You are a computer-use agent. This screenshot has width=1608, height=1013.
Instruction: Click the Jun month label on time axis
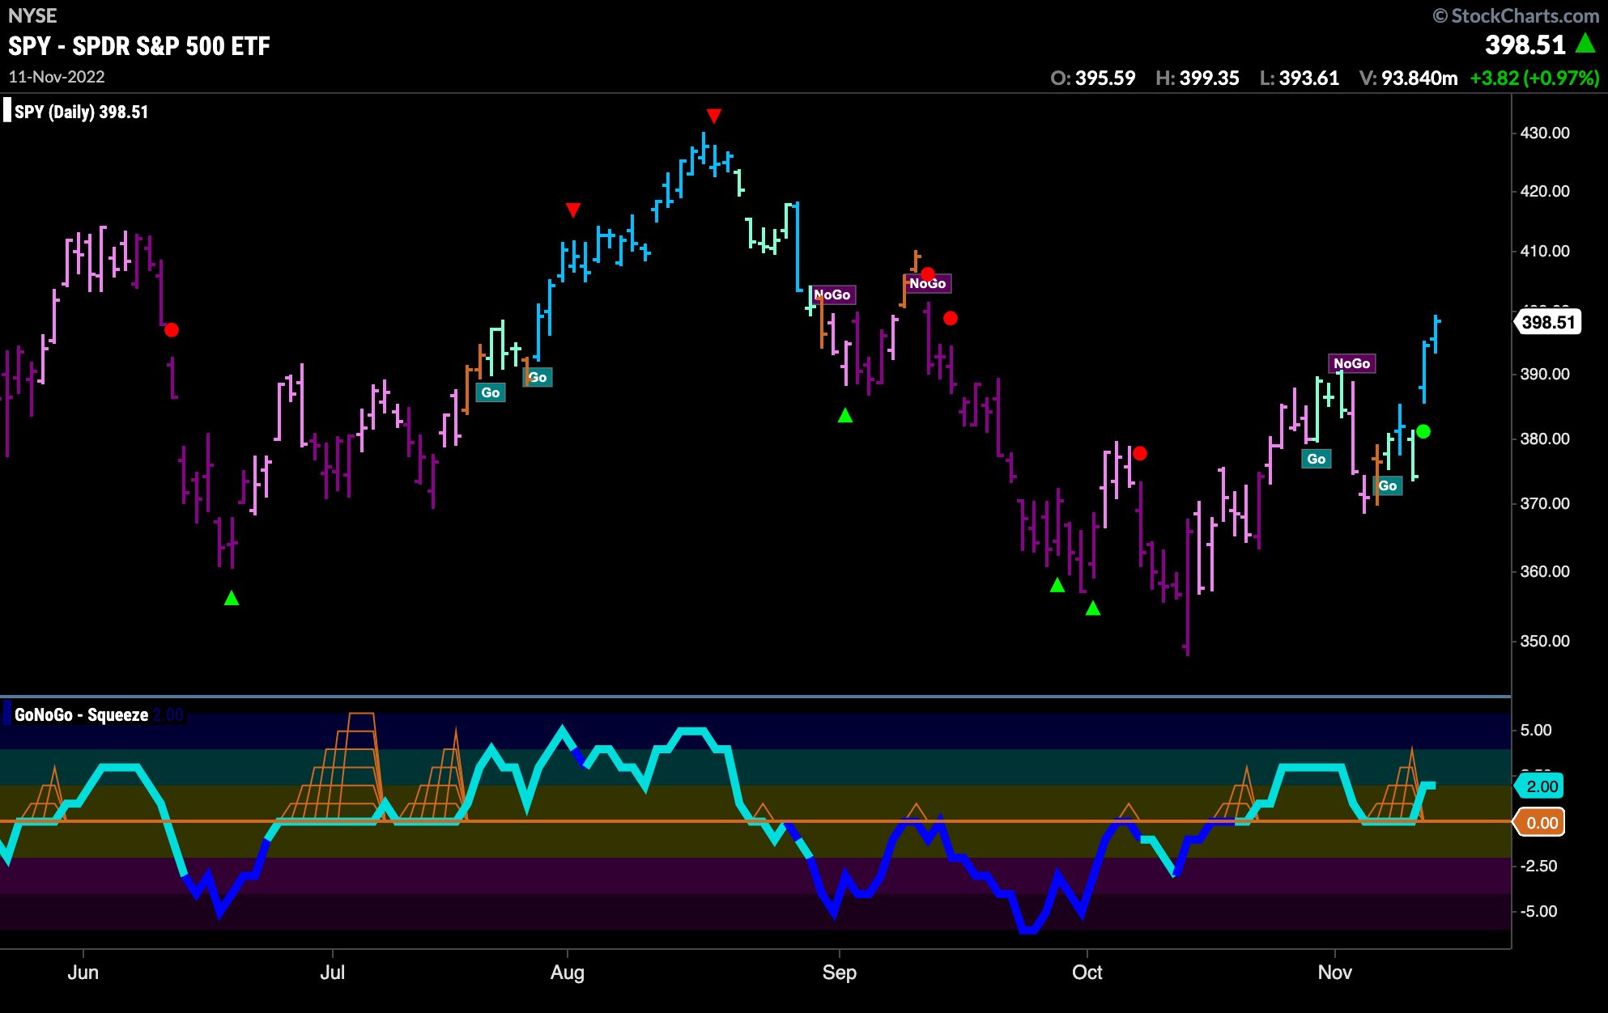pyautogui.click(x=83, y=972)
